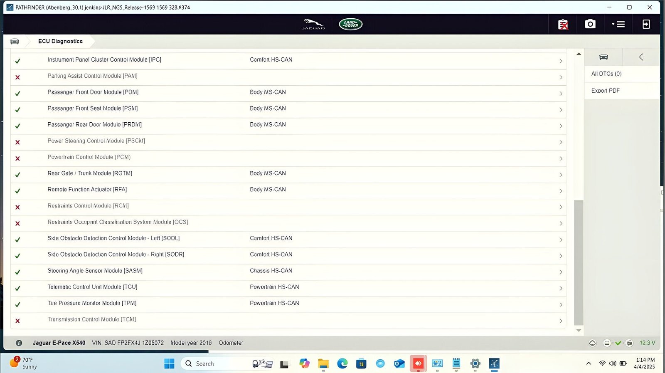This screenshot has height=373, width=665.
Task: Click Powertrain HS-CAN label in Telematic row
Action: pyautogui.click(x=274, y=287)
